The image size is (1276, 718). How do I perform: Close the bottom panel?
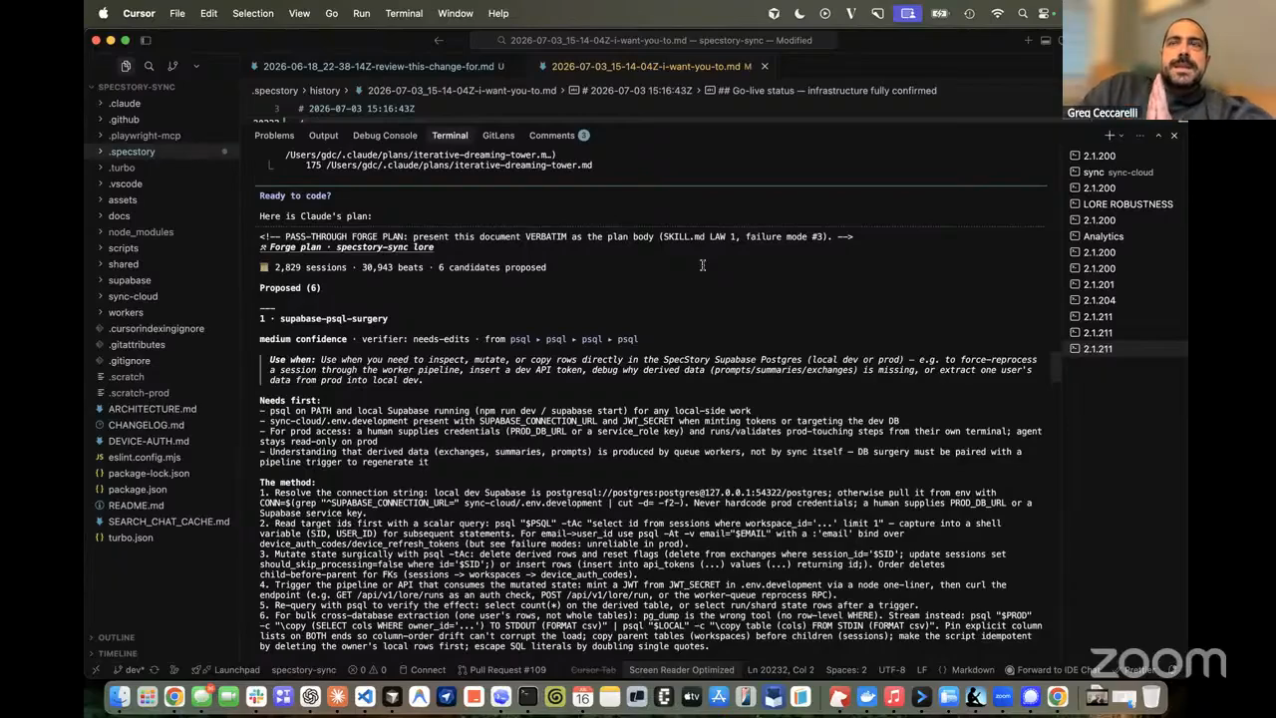click(1173, 135)
